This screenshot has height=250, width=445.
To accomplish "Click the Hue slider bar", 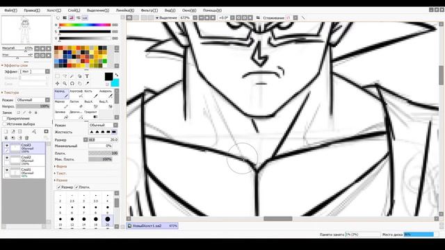I will (85, 25).
